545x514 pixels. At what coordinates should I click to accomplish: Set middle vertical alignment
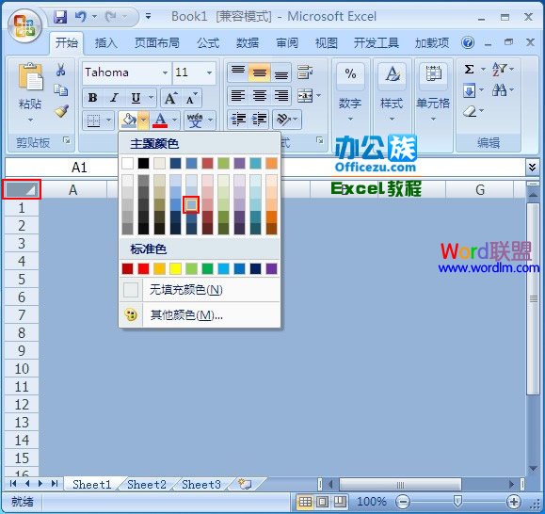click(x=259, y=72)
